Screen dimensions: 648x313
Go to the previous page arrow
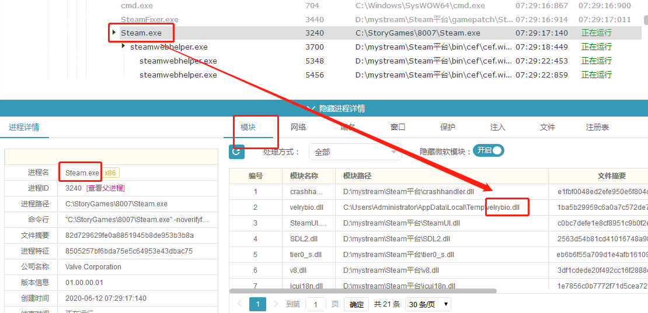[x=239, y=304]
